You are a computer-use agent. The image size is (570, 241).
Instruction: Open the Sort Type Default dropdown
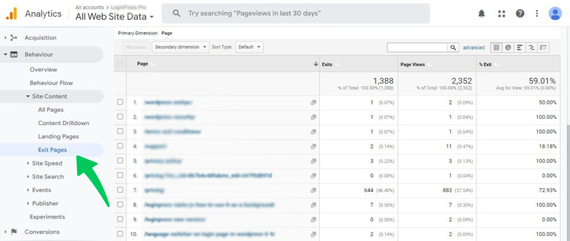(249, 47)
